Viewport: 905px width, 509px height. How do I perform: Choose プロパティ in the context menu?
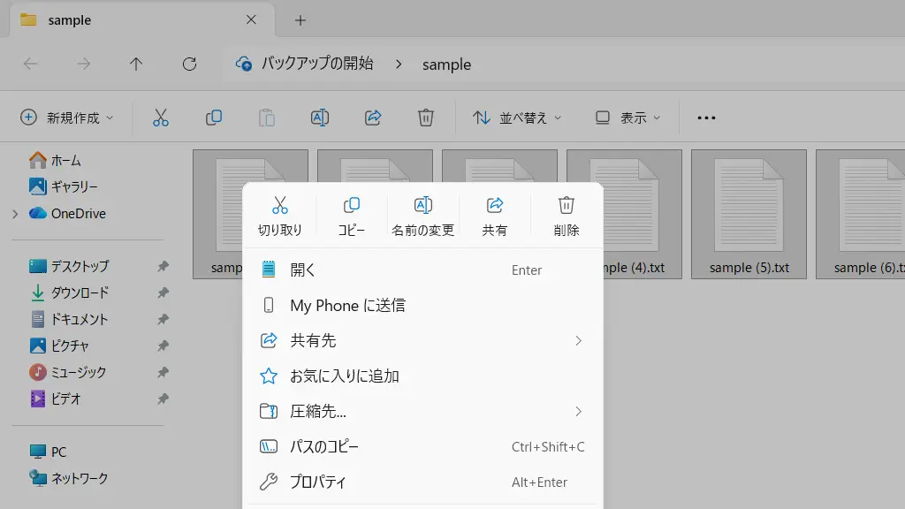tap(422, 482)
